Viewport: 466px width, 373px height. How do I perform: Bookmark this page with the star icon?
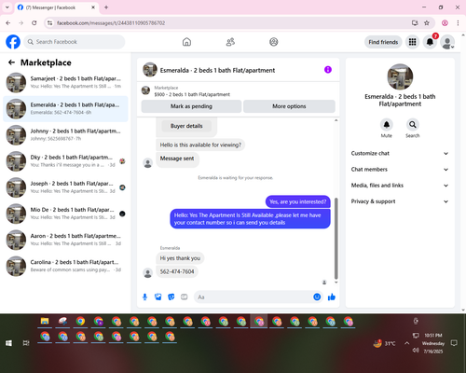[x=427, y=23]
